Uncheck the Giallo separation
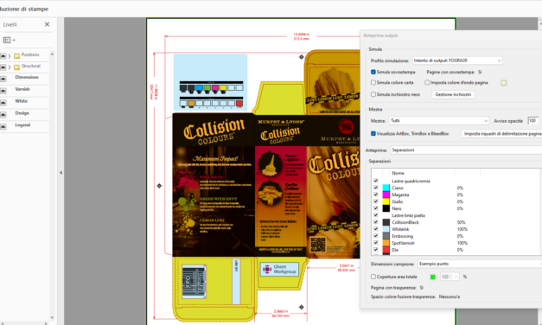 click(x=376, y=201)
